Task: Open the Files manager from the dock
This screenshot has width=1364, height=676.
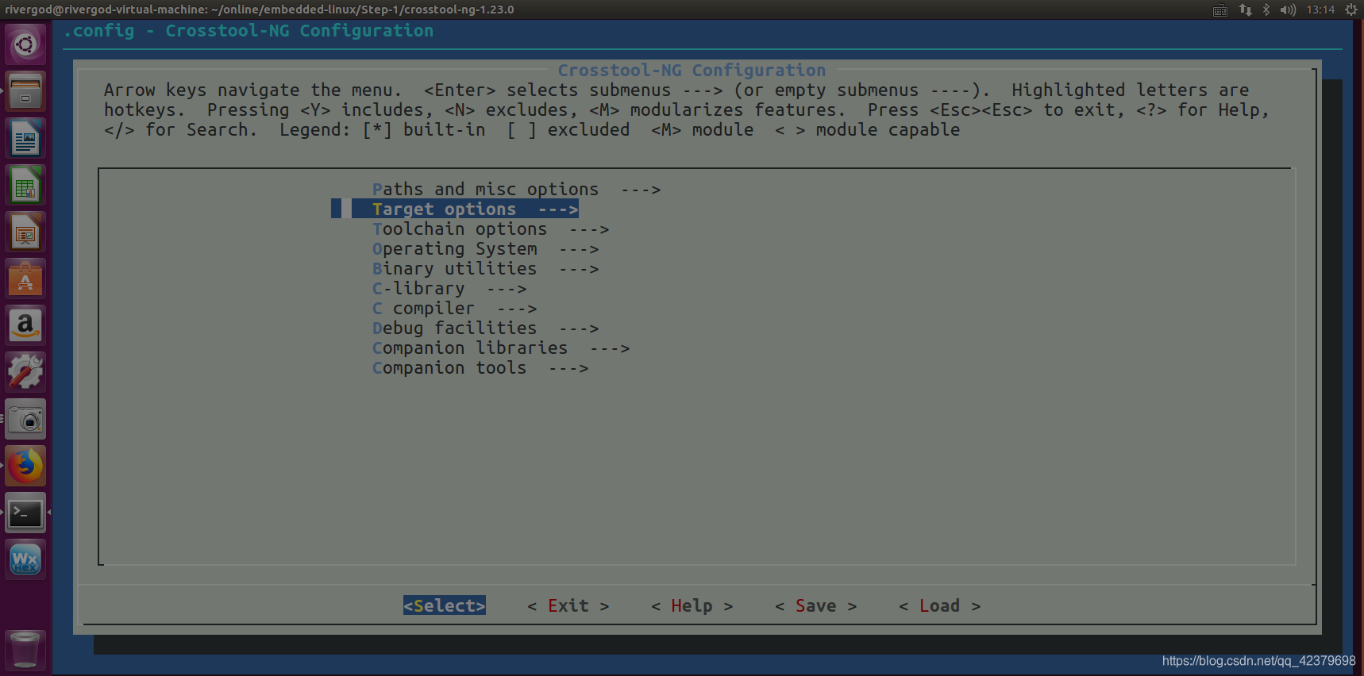Action: [25, 91]
